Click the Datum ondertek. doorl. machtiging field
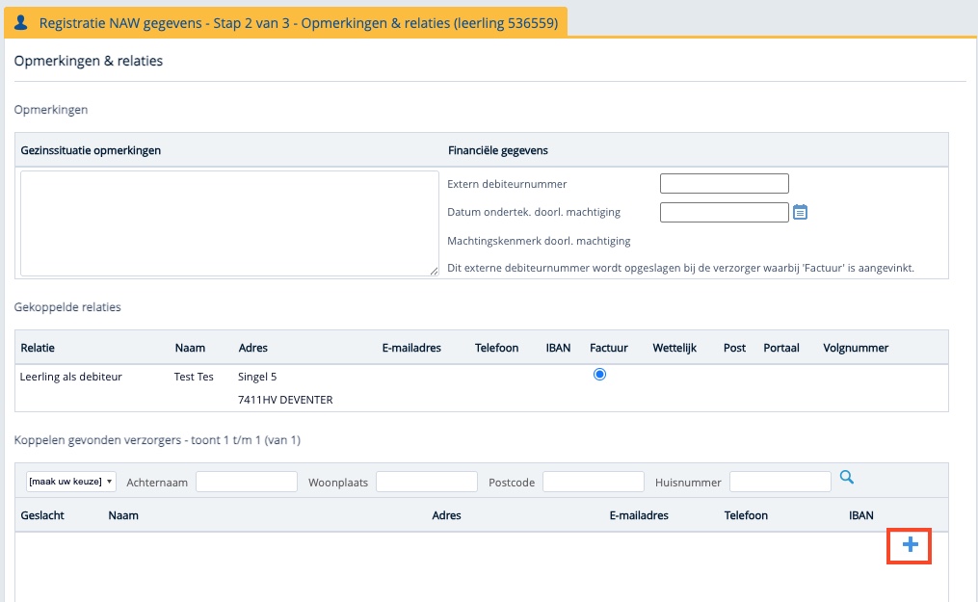Viewport: 978px width, 602px height. point(724,212)
